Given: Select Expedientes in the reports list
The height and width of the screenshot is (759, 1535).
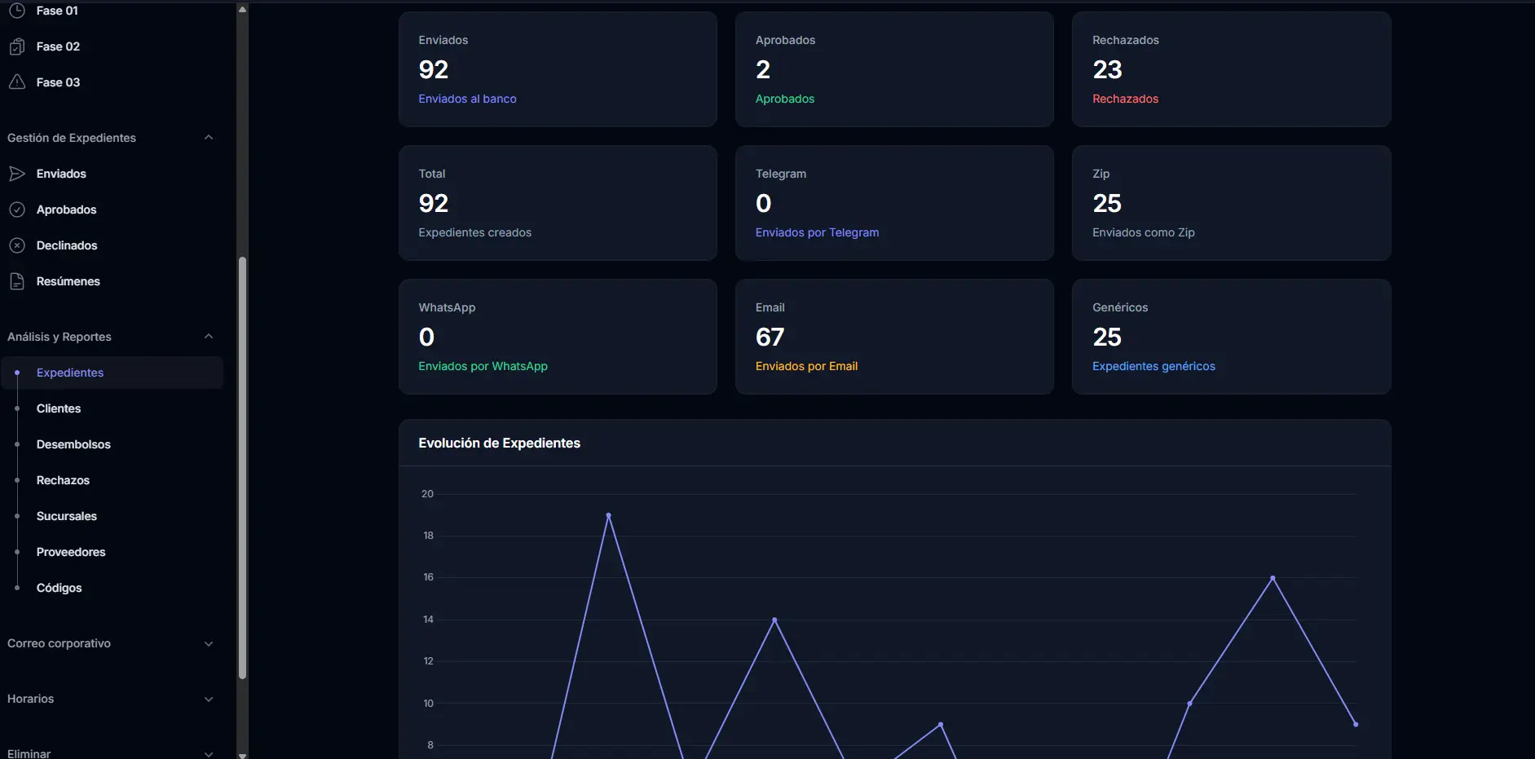Looking at the screenshot, I should point(112,373).
